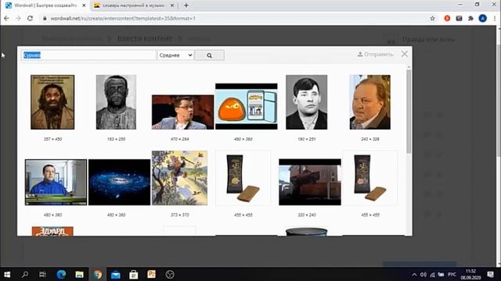Select the black-and-white portrait of dark-haired man
This screenshot has width=501, height=281.
coord(306,102)
